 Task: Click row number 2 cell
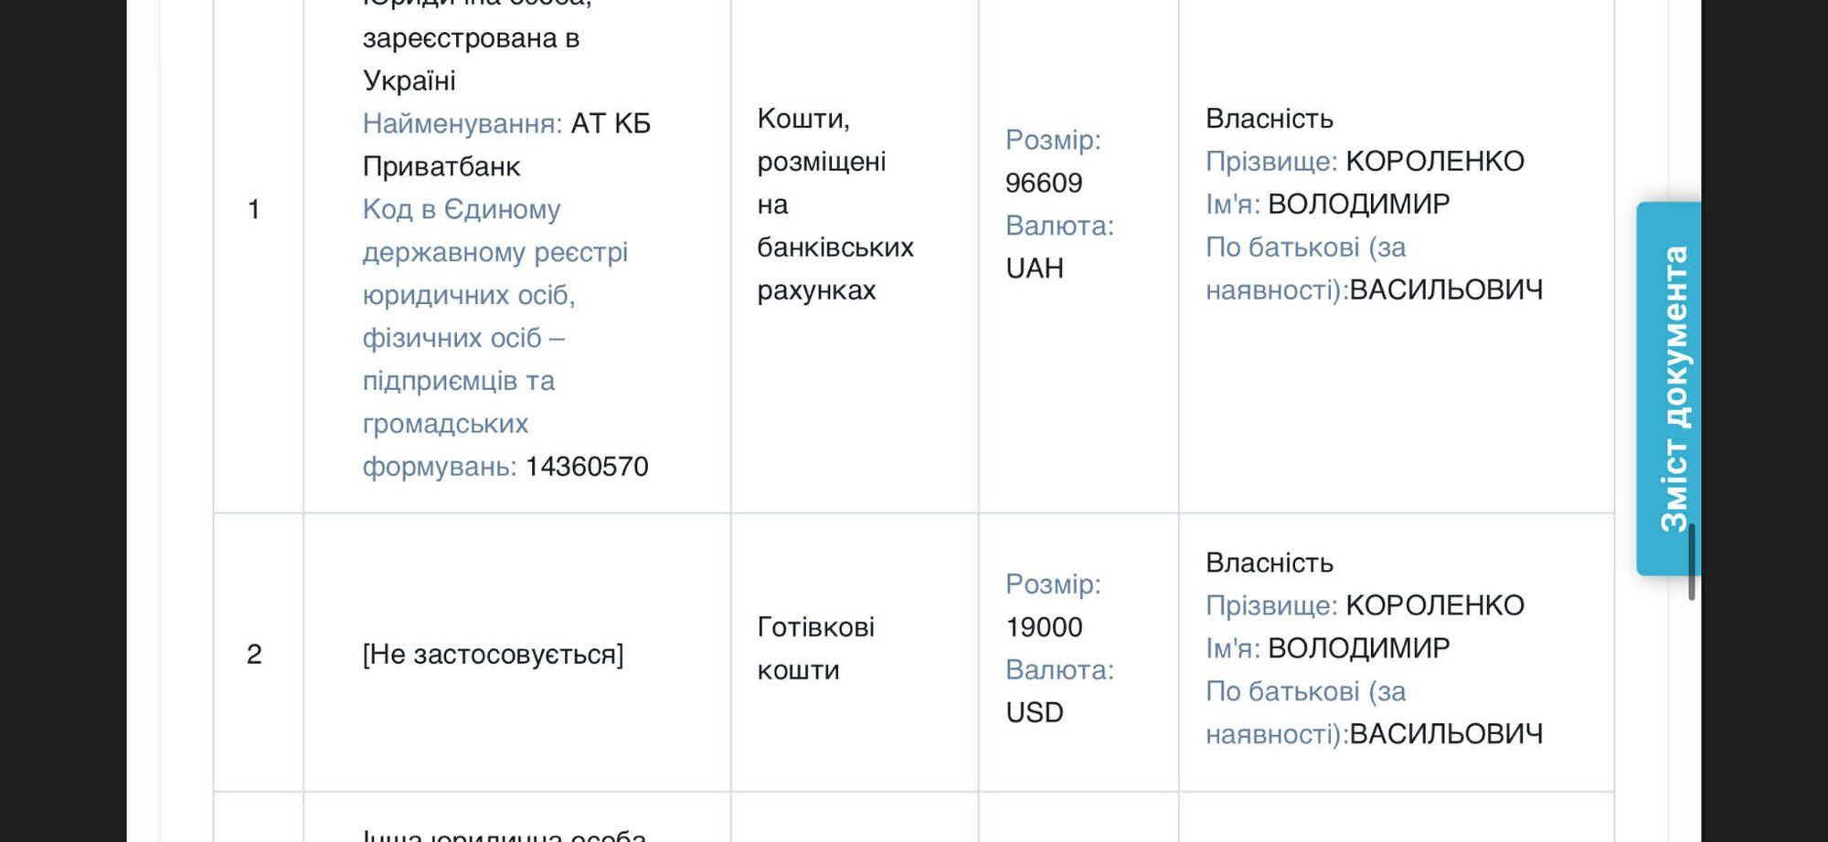click(x=254, y=654)
